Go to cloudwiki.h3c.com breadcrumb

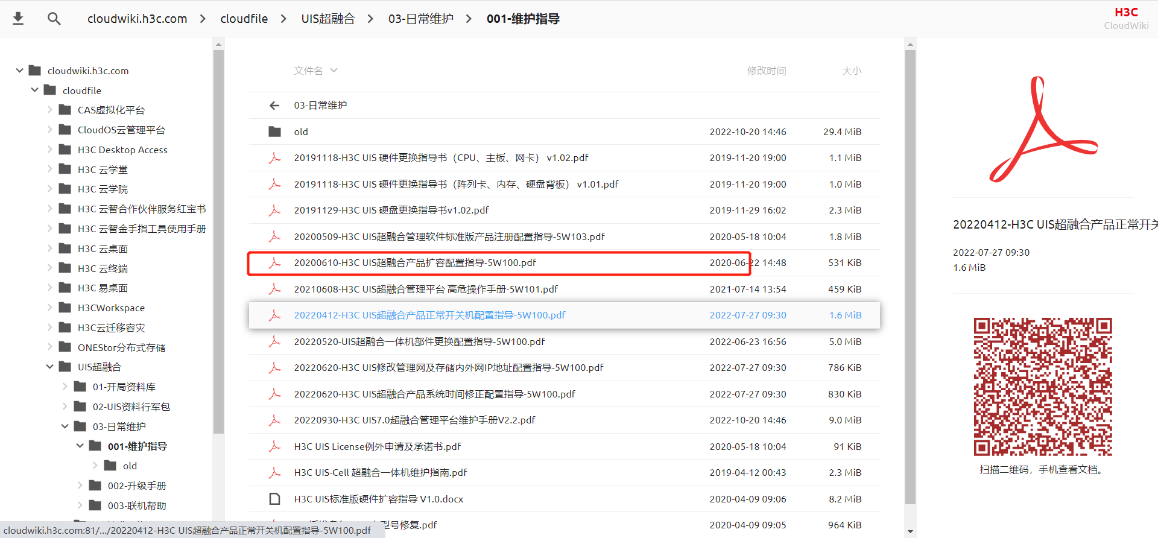[137, 19]
